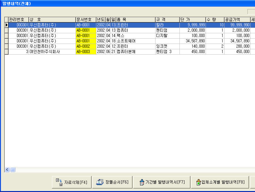Click the 280,000 supply amount cell
255x192 pixels.
[x=237, y=46]
